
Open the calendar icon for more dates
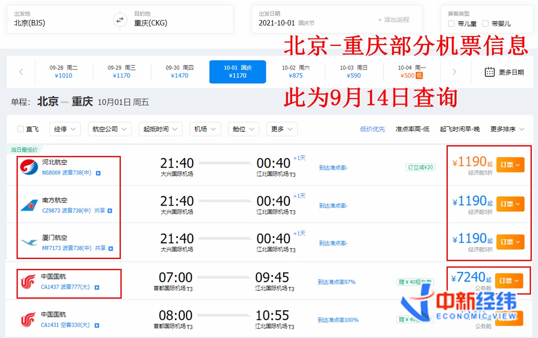(x=490, y=72)
